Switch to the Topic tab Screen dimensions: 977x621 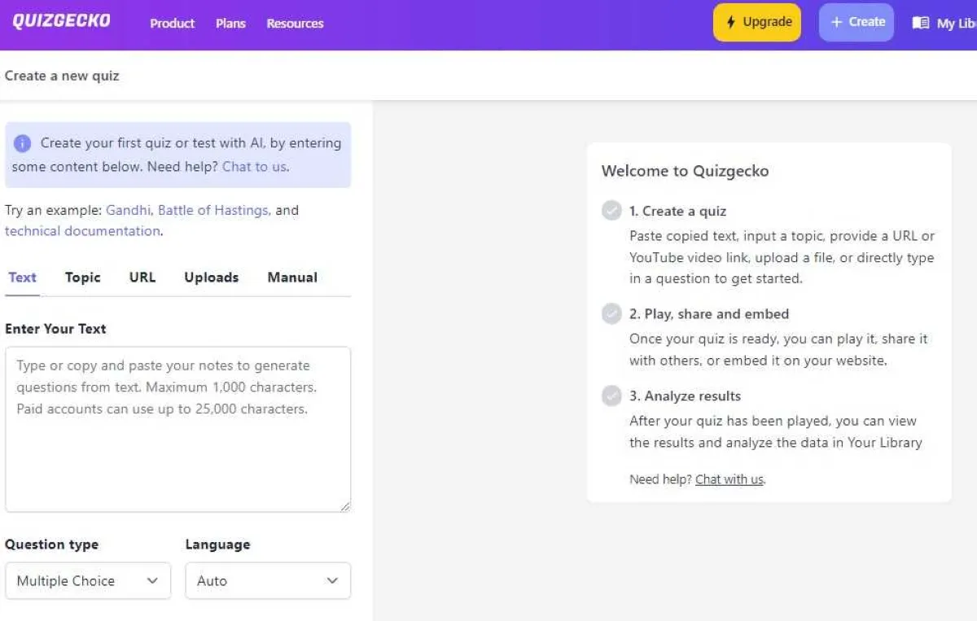[83, 278]
